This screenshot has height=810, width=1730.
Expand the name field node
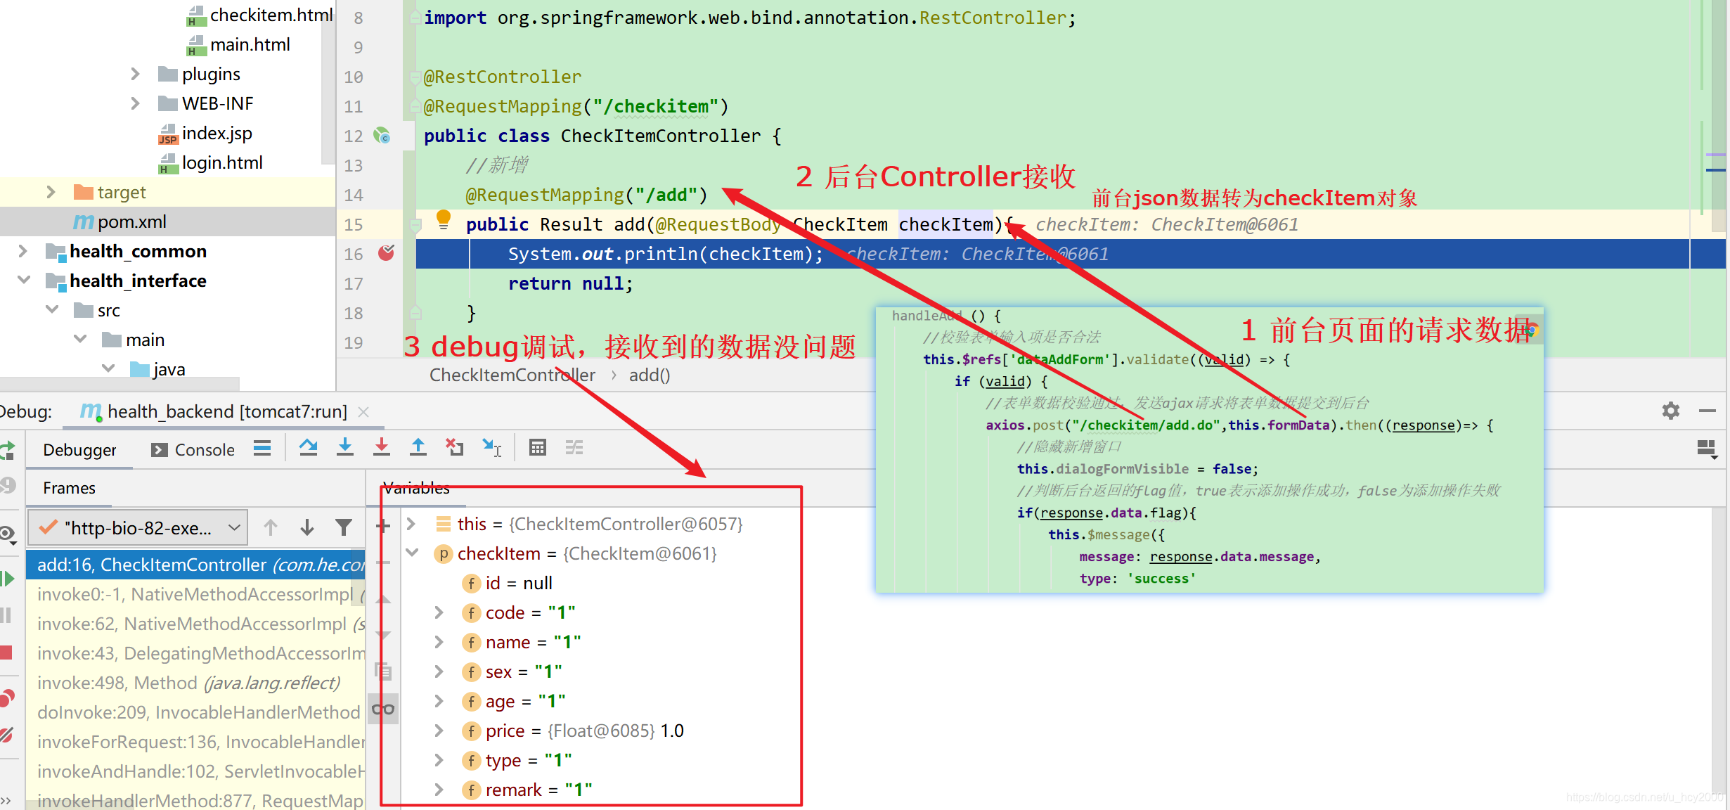439,642
